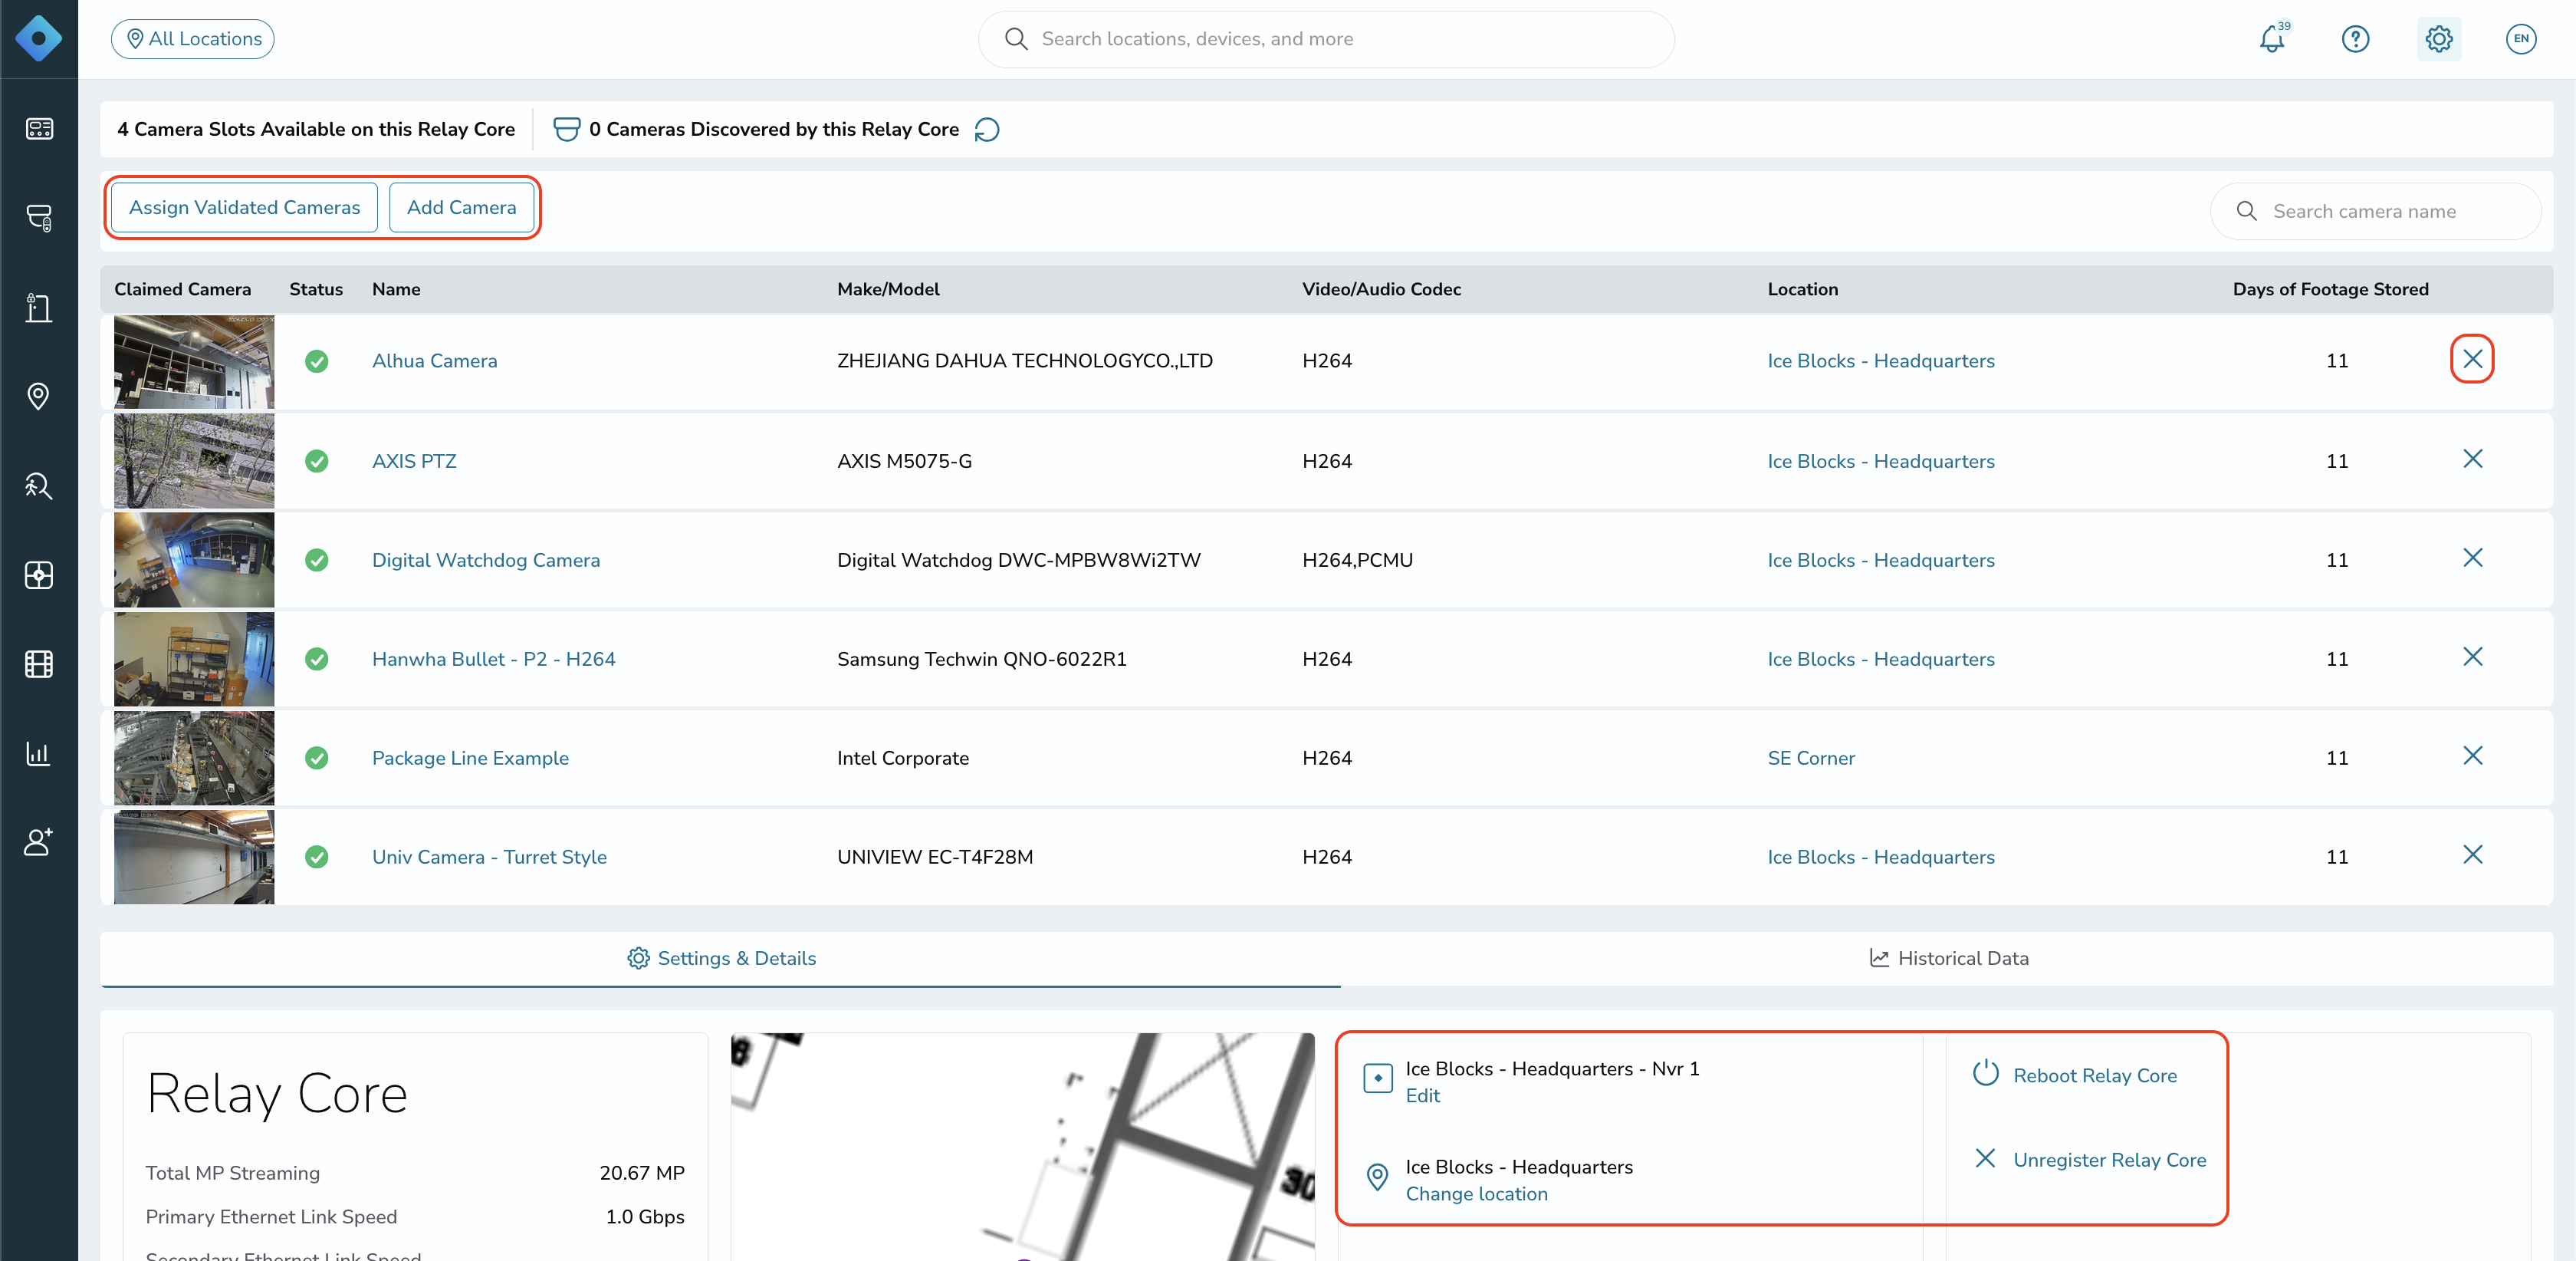The image size is (2576, 1261).
Task: Open the All Locations selector
Action: coord(193,39)
